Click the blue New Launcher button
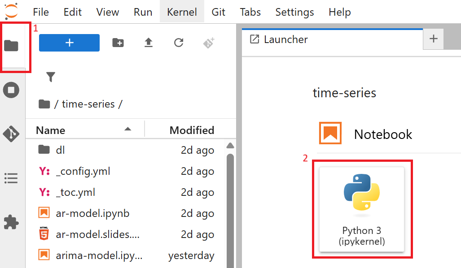This screenshot has height=268, width=461. (69, 43)
